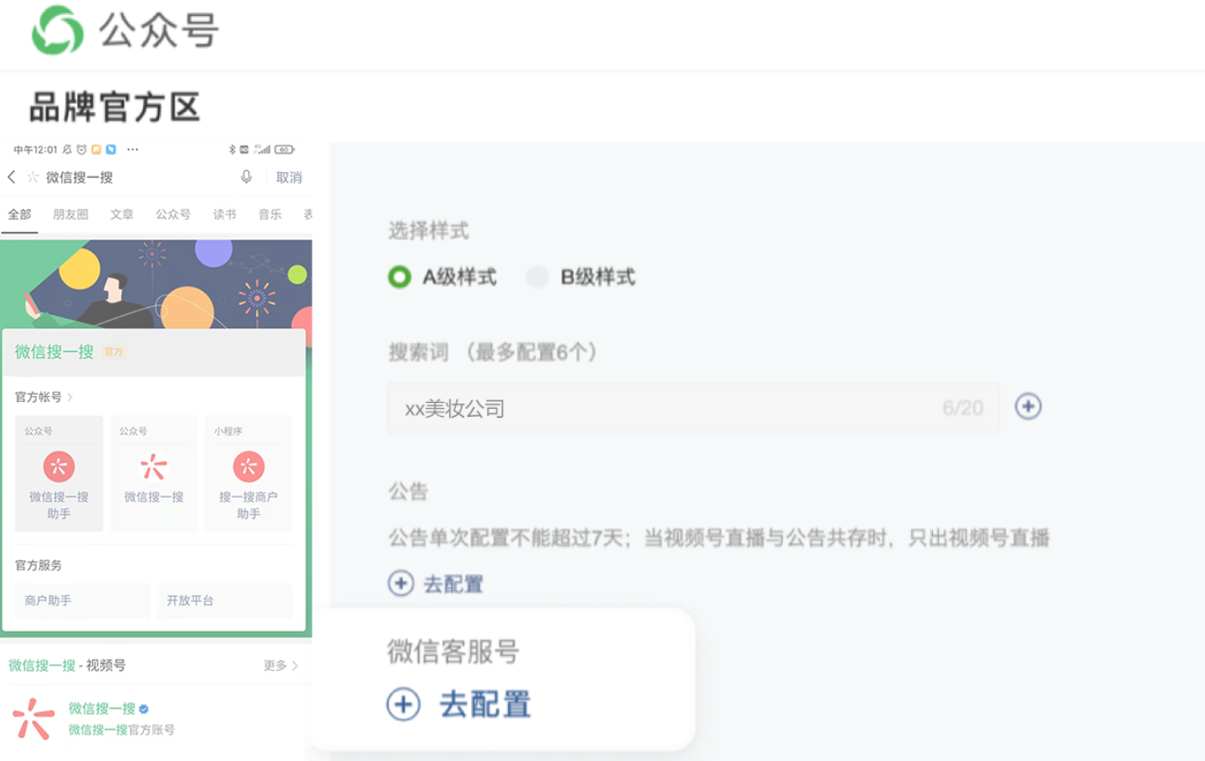Click the 微信搜一搜官方账号 description text
1205x761 pixels.
pos(121,729)
